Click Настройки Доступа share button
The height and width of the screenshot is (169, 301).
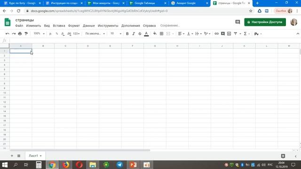(x=265, y=22)
